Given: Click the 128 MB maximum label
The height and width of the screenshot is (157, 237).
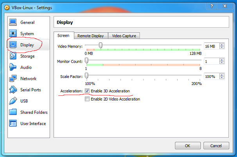Looking at the screenshot, I should (196, 53).
